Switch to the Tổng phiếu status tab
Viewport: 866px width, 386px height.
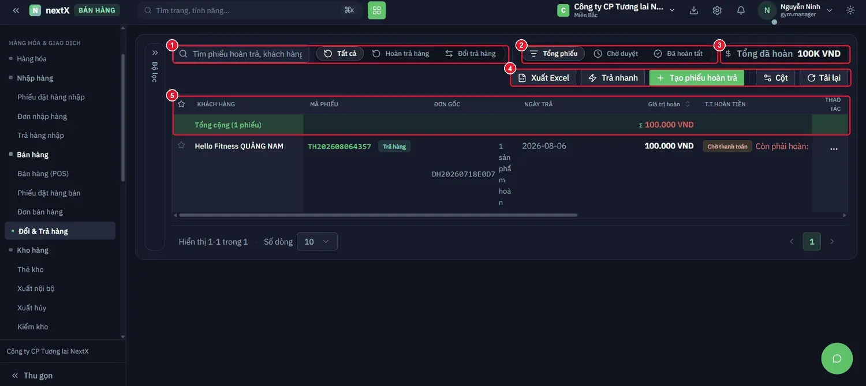[x=554, y=54]
